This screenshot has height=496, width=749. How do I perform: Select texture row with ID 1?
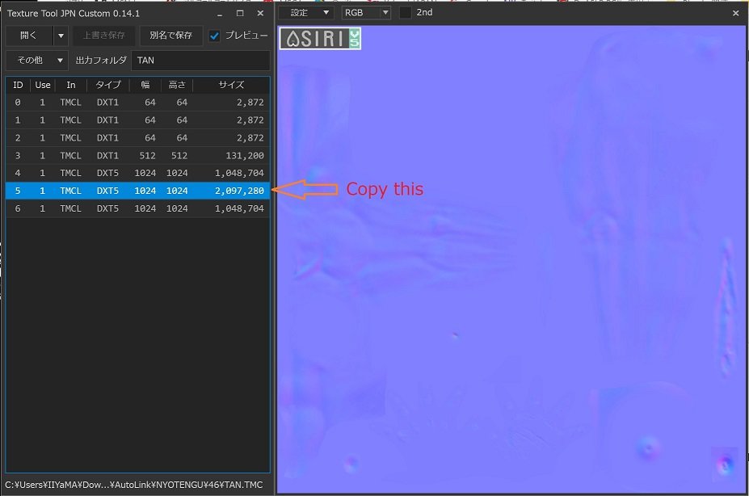(137, 120)
